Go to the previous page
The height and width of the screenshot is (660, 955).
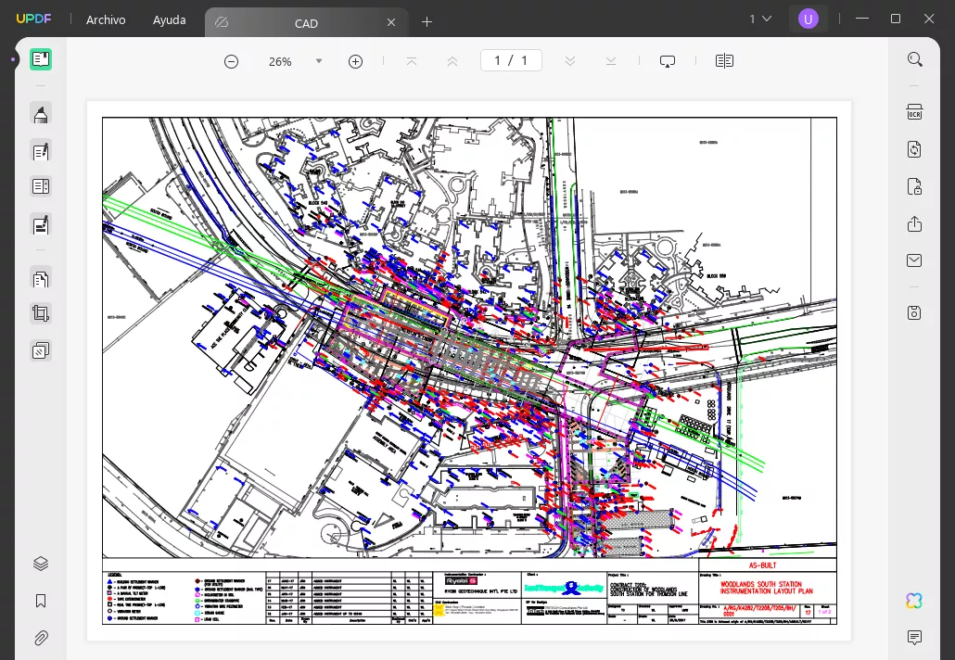pyautogui.click(x=452, y=61)
